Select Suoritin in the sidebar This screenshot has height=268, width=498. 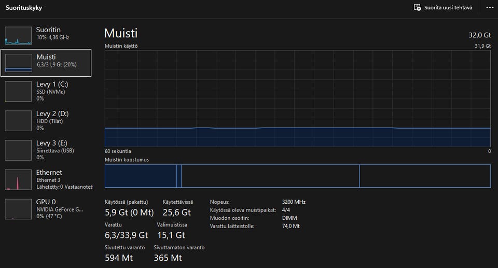(48, 30)
